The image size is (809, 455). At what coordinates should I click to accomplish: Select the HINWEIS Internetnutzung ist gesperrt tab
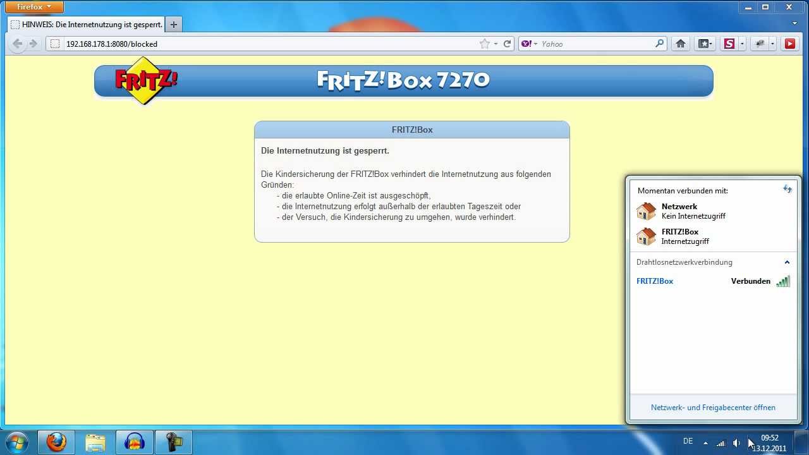point(86,25)
